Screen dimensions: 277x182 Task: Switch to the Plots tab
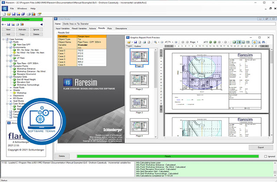tap(110, 29)
